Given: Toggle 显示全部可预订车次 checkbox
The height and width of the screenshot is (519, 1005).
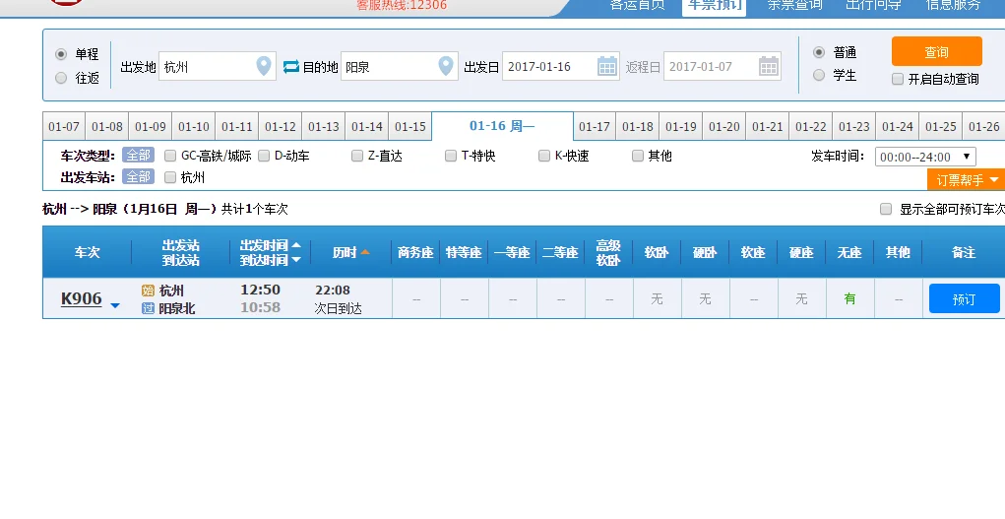Looking at the screenshot, I should (x=886, y=209).
